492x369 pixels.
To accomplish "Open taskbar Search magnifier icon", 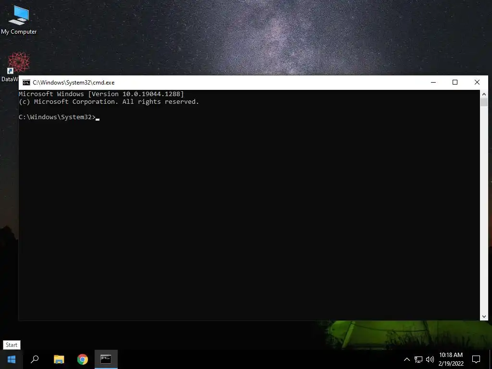I will (35, 359).
